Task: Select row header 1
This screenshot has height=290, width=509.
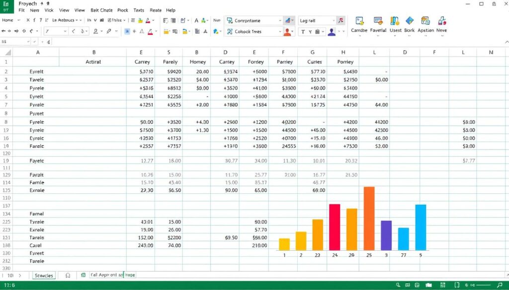Action: click(x=6, y=62)
